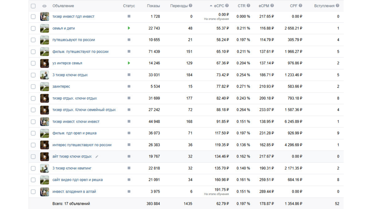Sort the table by Переходы header

(179, 6)
